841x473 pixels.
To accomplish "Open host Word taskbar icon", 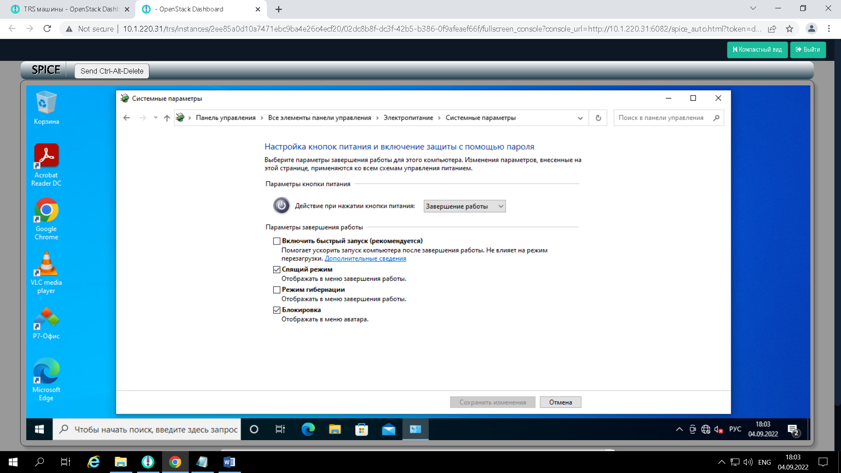I will click(x=229, y=462).
